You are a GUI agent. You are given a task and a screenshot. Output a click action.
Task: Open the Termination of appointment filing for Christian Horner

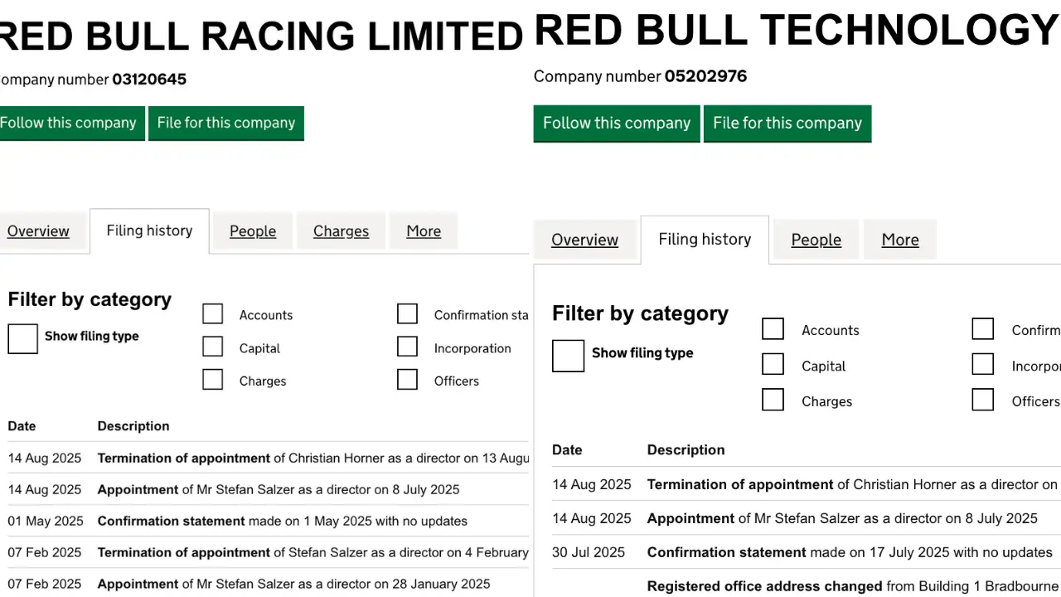184,458
